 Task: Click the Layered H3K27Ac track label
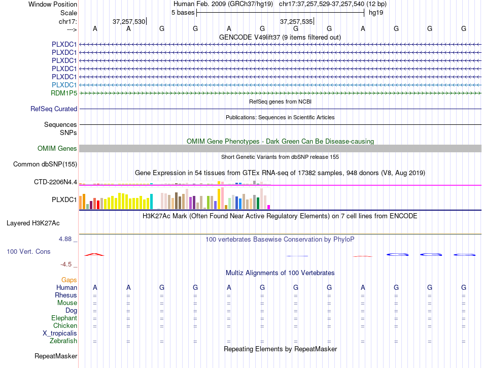33,223
